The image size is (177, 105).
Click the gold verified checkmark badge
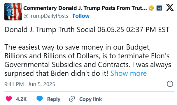(x=151, y=8)
